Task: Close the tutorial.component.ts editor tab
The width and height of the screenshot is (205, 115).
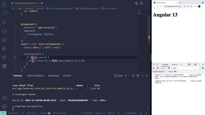Action: click(42, 3)
